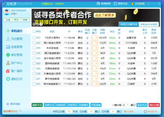
Task: Click the 切换项目 button
Action: click(x=72, y=105)
